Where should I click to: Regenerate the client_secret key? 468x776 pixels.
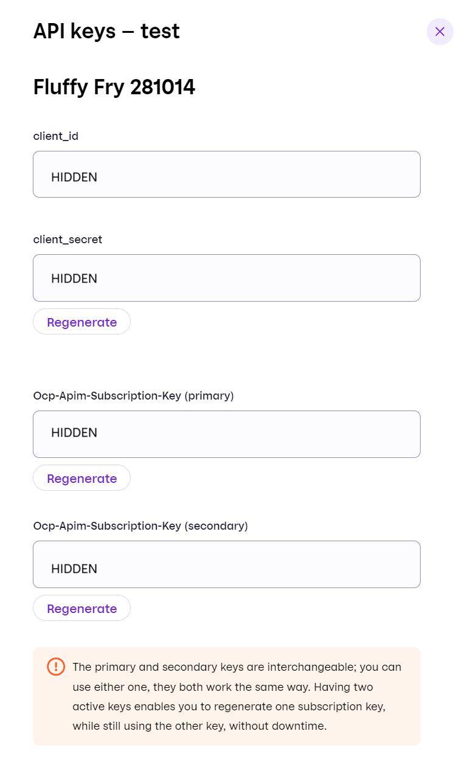tap(81, 321)
